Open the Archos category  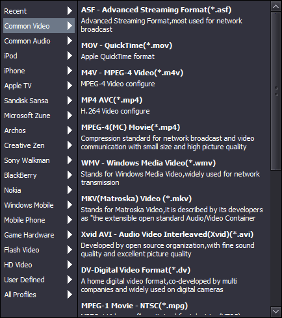click(39, 130)
